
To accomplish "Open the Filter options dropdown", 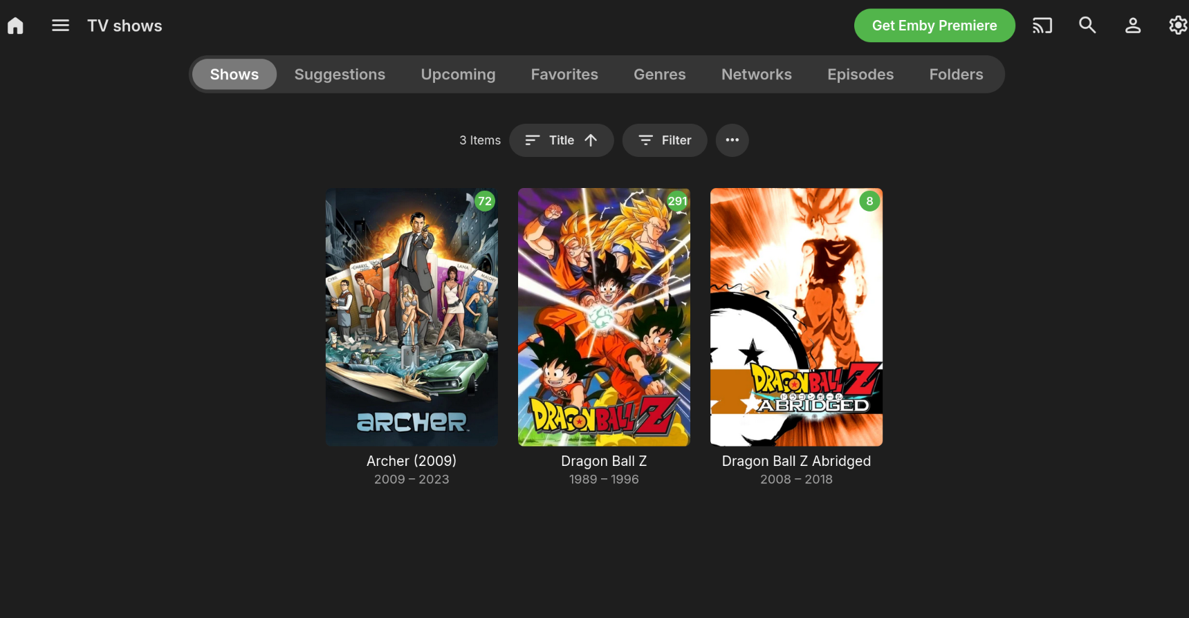I will pos(665,140).
